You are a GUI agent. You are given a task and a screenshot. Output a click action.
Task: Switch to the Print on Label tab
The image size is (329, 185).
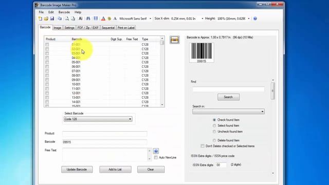click(126, 28)
